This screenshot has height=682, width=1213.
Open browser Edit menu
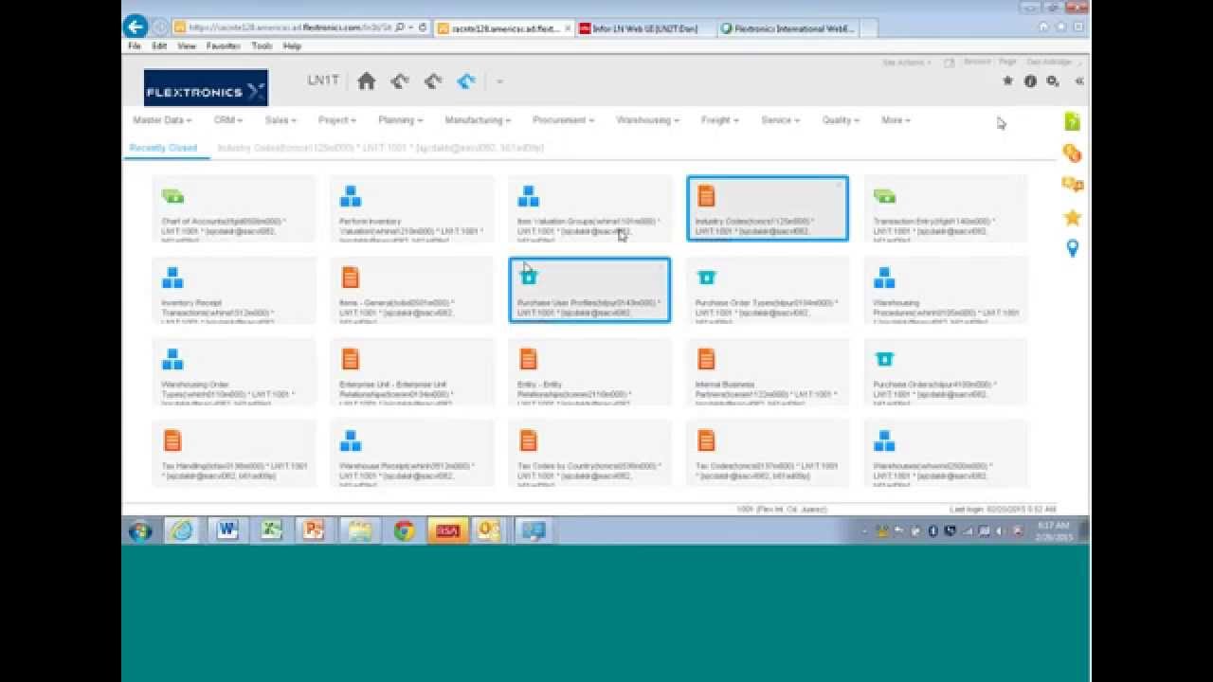pos(159,45)
